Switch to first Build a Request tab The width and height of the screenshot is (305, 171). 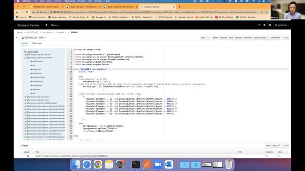coord(84,7)
